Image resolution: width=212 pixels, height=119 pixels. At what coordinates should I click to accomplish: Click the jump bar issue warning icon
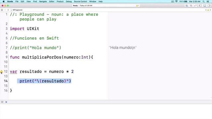(x=208, y=10)
